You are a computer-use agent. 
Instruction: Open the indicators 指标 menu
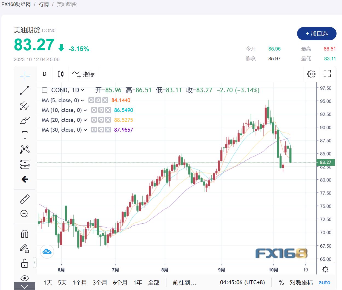(x=83, y=74)
